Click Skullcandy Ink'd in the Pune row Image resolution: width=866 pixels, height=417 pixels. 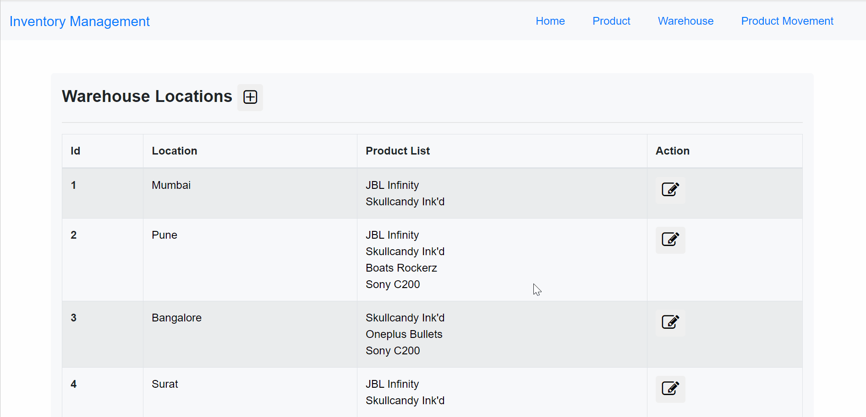pyautogui.click(x=405, y=251)
